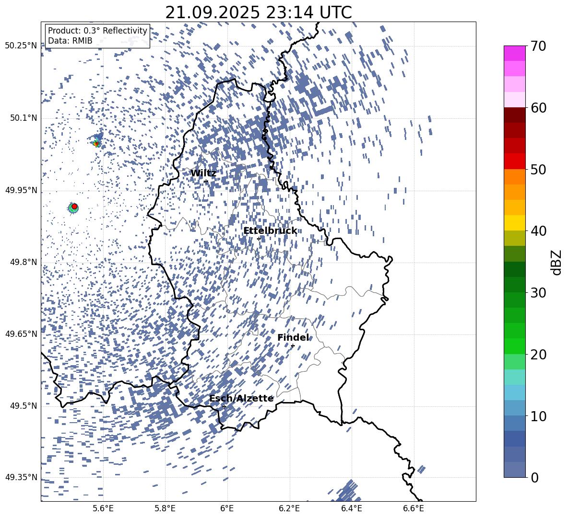The image size is (568, 518).
Task: Click the yellow colorbar segment above 40
Action: coord(514,223)
